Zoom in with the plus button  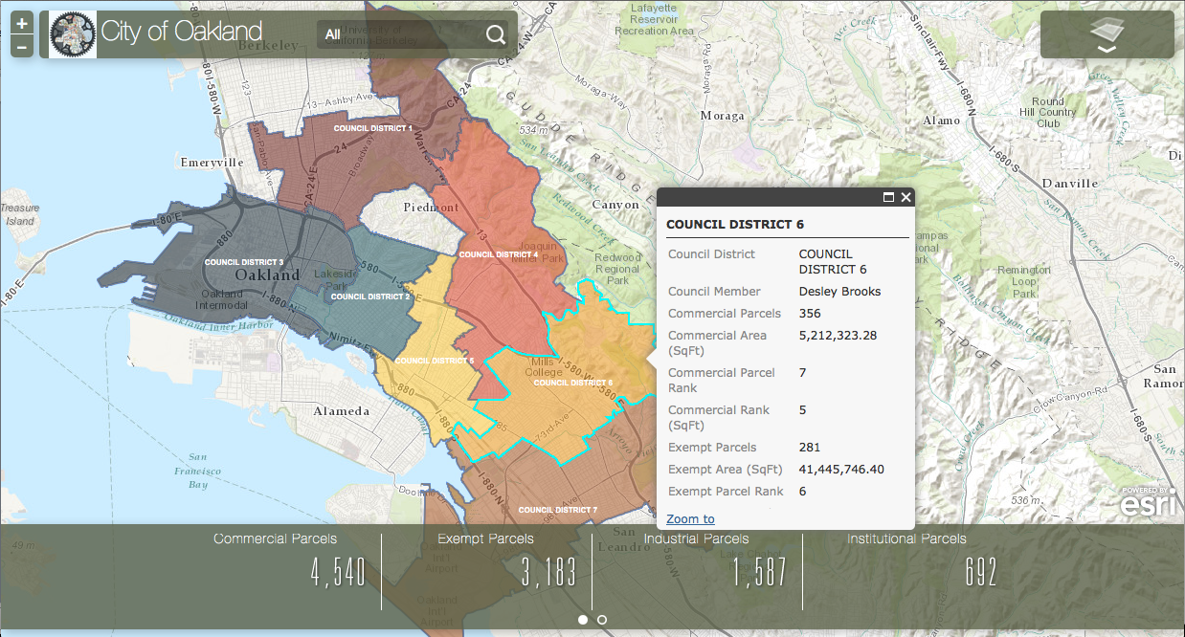22,24
